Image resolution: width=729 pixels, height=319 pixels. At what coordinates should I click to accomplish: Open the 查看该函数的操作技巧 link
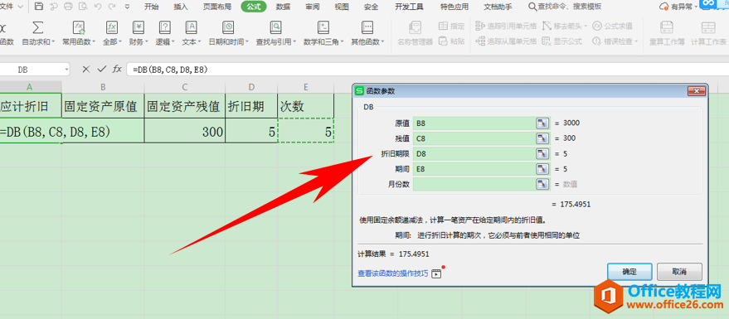click(393, 273)
